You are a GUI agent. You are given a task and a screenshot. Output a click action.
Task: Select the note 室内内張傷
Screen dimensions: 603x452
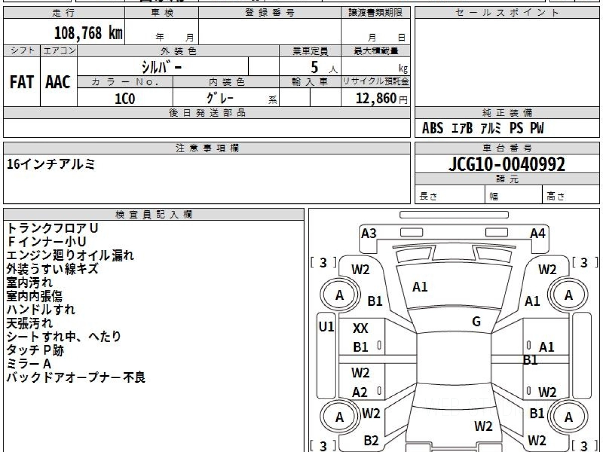coord(35,296)
